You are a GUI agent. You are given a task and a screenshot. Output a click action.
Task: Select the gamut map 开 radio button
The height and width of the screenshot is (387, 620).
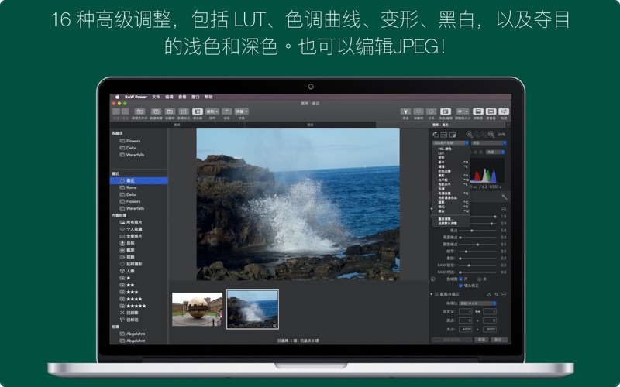pyautogui.click(x=460, y=279)
